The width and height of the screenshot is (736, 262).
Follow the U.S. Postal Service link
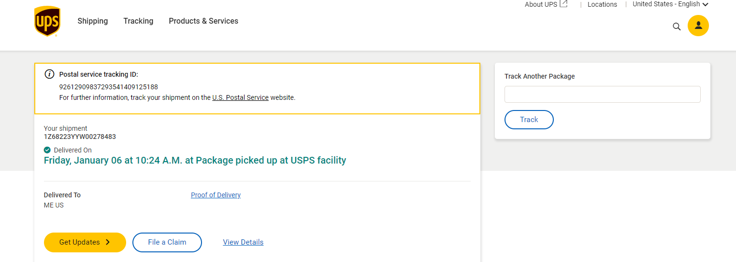[240, 97]
